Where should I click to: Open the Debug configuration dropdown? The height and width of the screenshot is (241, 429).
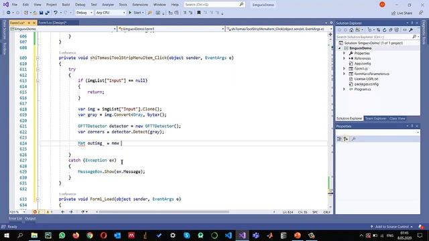(x=84, y=13)
